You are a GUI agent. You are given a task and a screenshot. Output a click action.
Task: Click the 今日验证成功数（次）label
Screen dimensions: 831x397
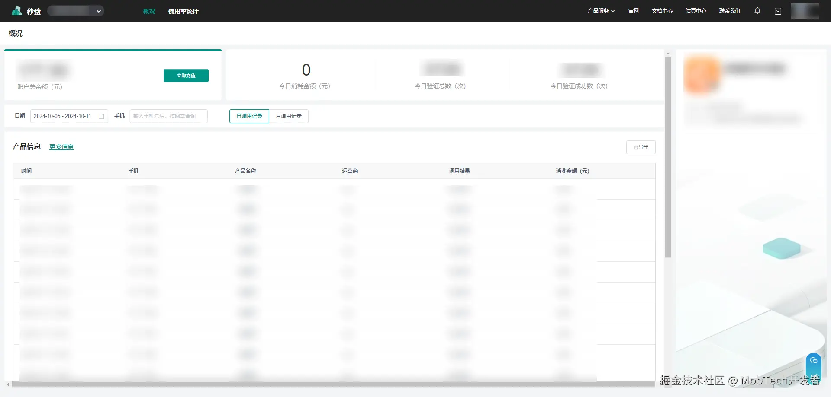point(579,86)
